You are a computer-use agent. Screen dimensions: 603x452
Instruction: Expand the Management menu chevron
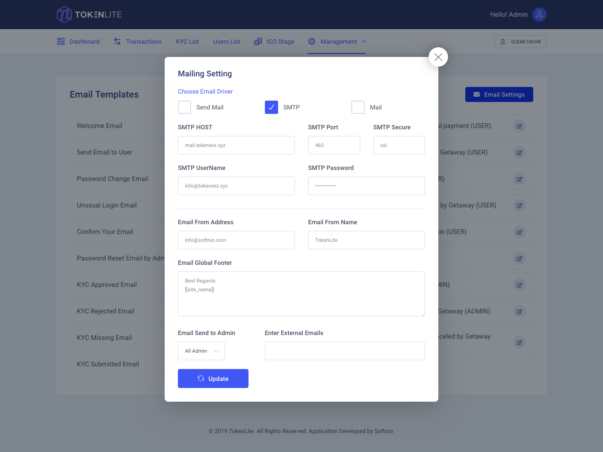click(x=364, y=41)
